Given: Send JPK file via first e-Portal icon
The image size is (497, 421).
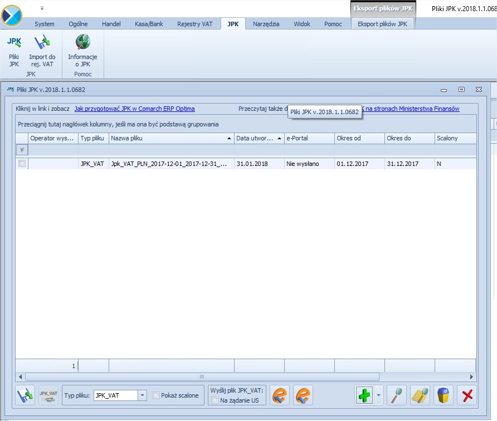Looking at the screenshot, I should tap(280, 395).
